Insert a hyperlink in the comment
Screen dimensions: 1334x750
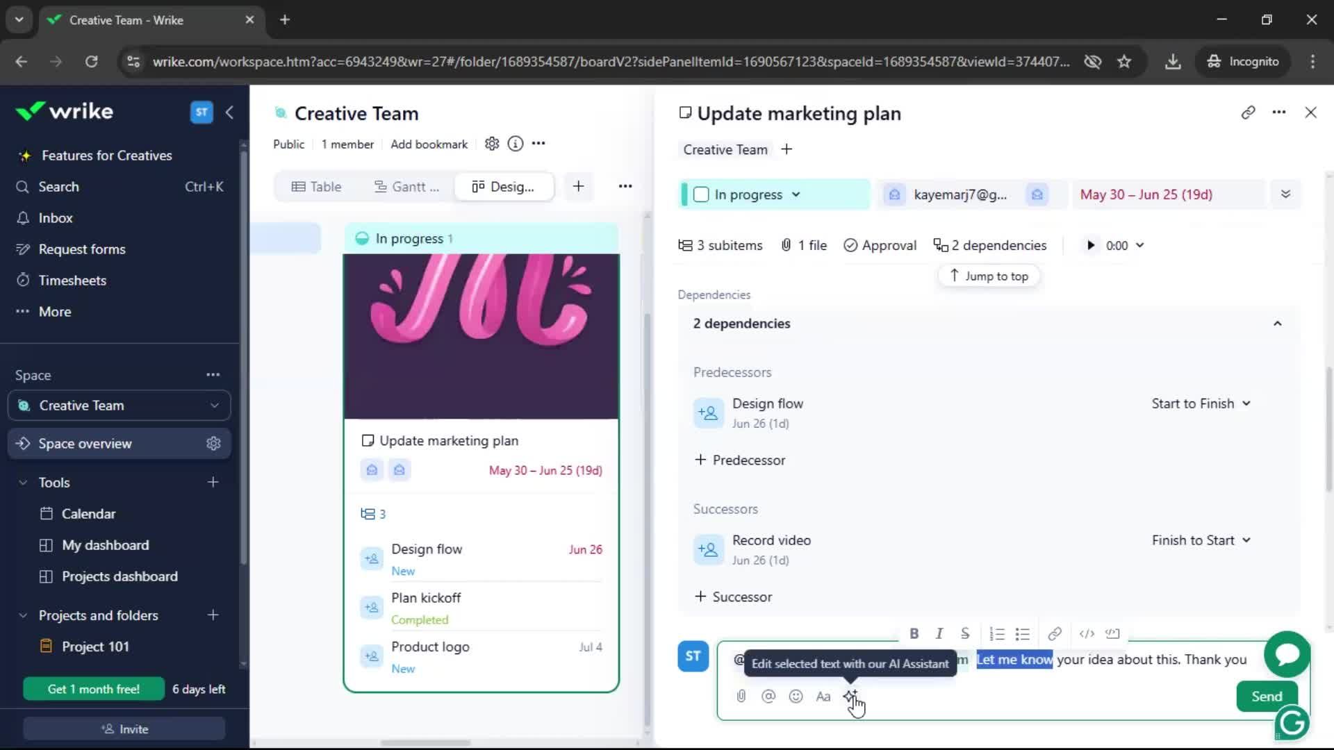[x=1055, y=633]
